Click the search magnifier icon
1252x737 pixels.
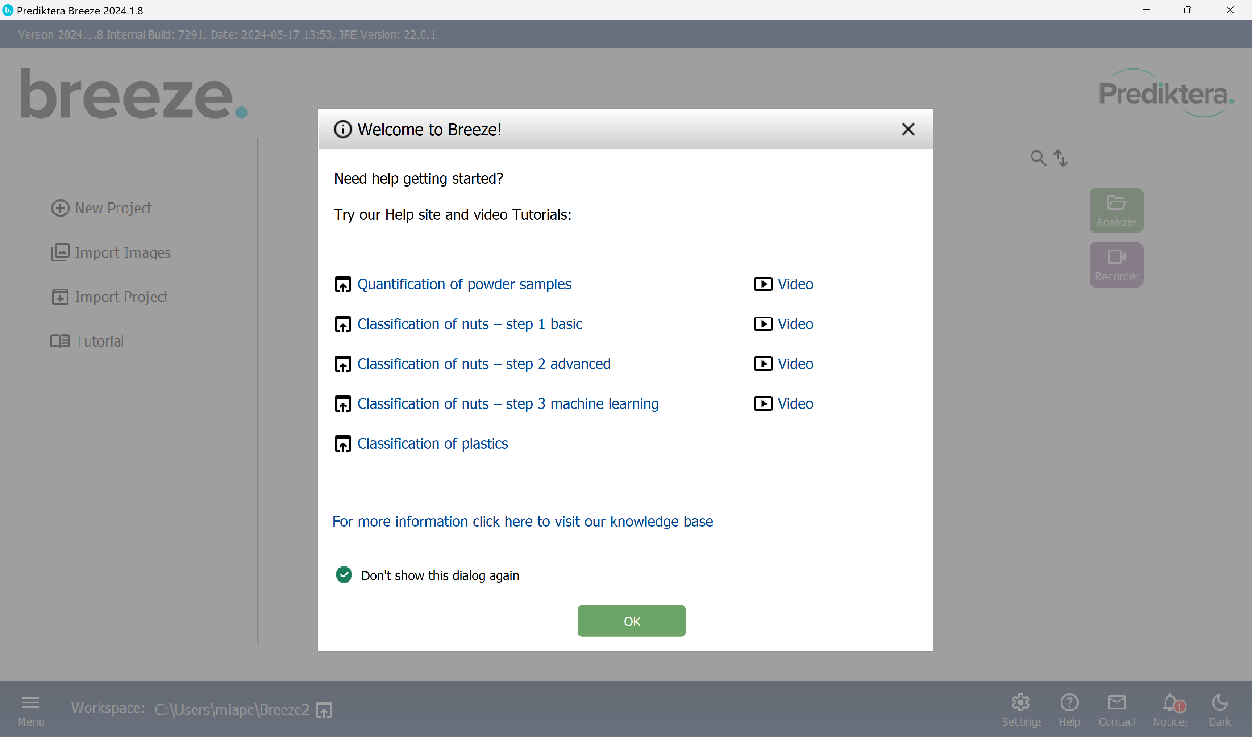click(1037, 158)
